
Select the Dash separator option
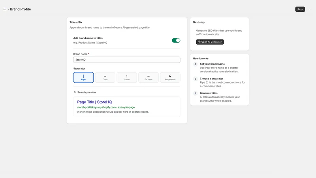tap(105, 78)
